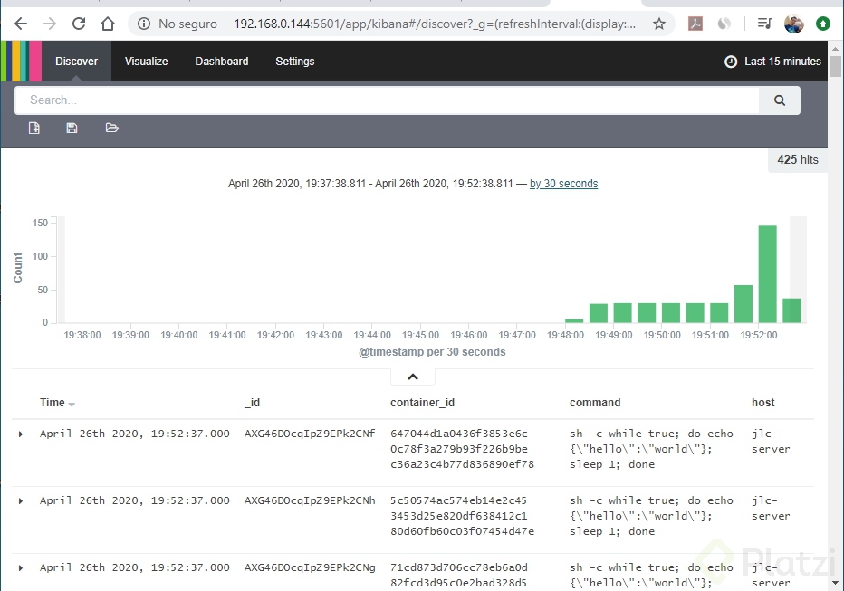Switch to the Visualize tab
This screenshot has height=591, width=844.
146,61
